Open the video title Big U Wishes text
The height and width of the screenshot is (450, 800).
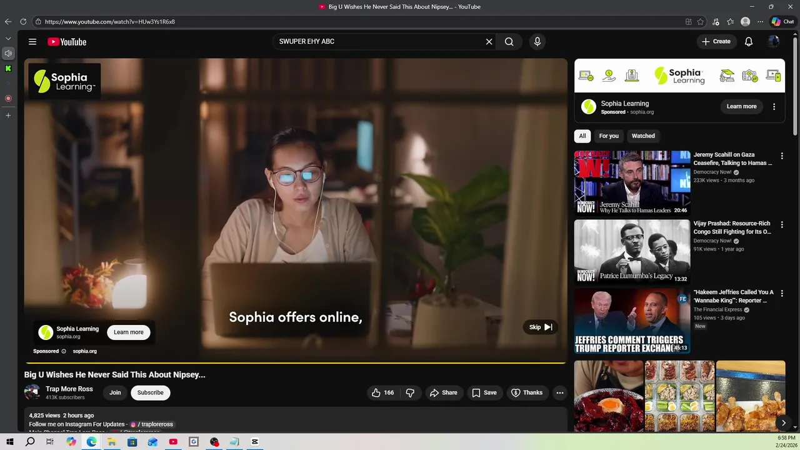coord(115,375)
